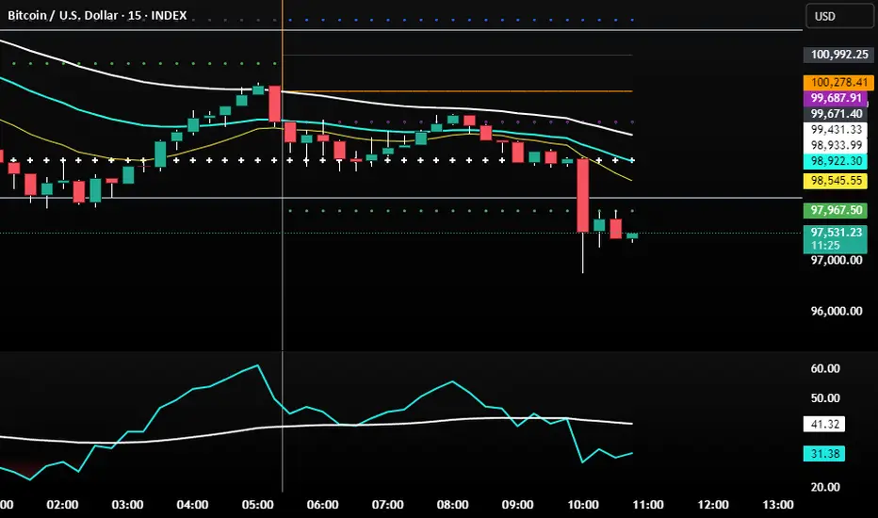
Task: Click the latest small green candle
Action: (x=632, y=236)
